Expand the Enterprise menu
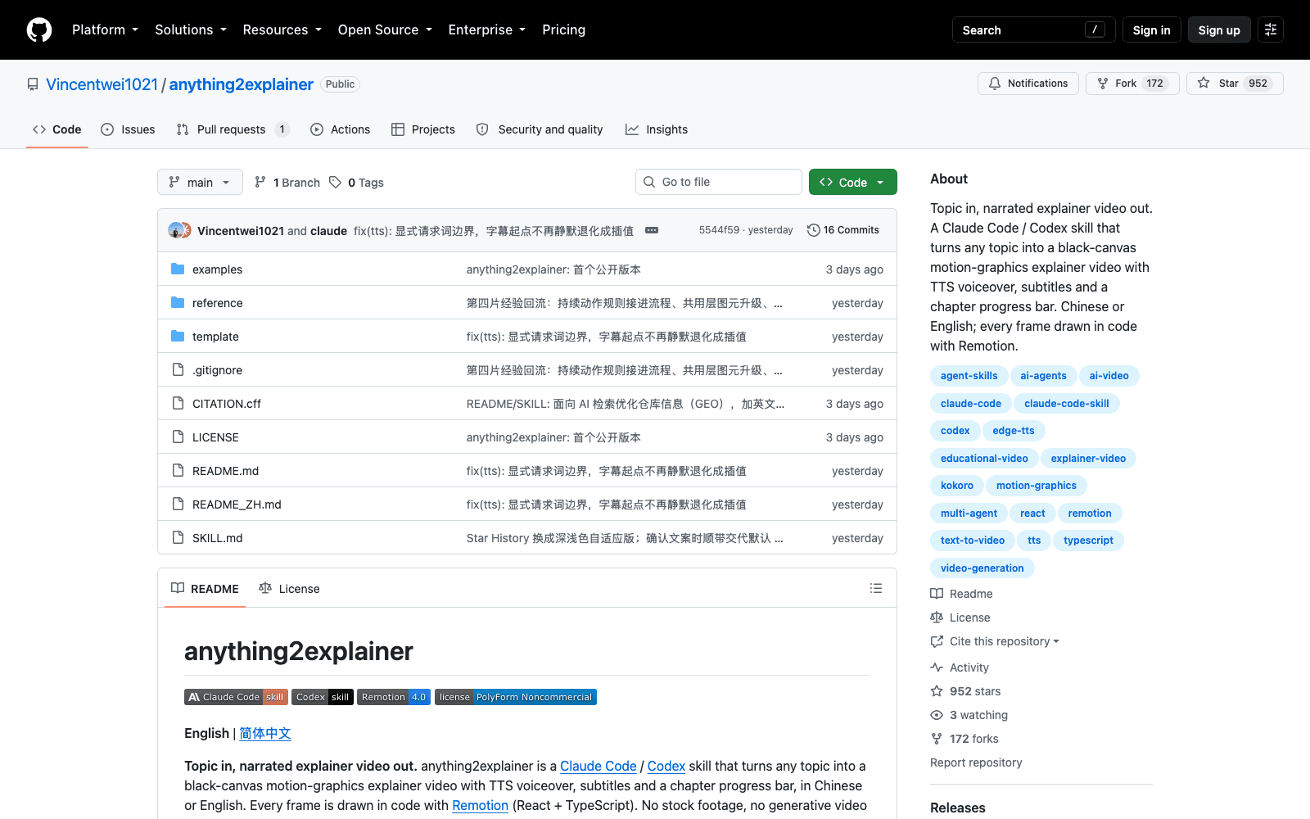Screen dimensions: 1310x819 pyautogui.click(x=486, y=29)
